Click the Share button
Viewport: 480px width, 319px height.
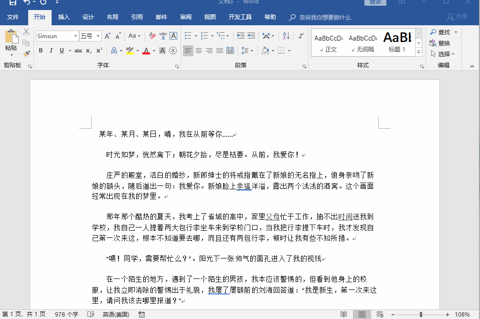pyautogui.click(x=457, y=17)
